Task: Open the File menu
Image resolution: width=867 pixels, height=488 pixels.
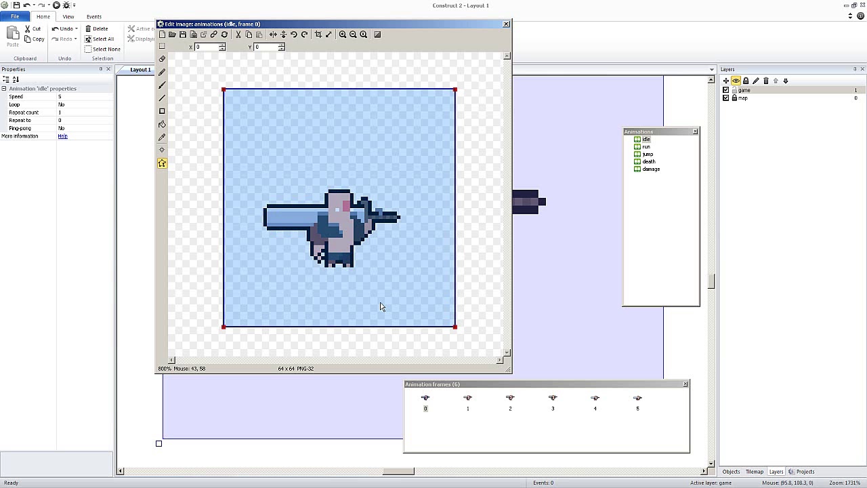Action: pos(15,16)
